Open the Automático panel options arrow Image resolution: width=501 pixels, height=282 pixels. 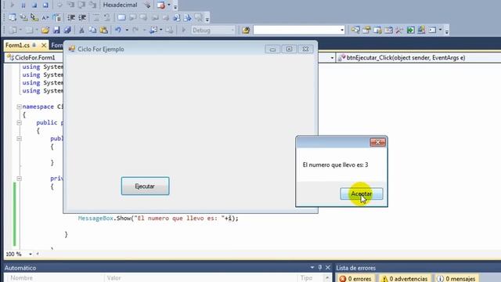click(x=312, y=268)
